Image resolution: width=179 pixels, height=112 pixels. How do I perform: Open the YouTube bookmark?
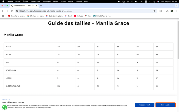tap(79, 16)
